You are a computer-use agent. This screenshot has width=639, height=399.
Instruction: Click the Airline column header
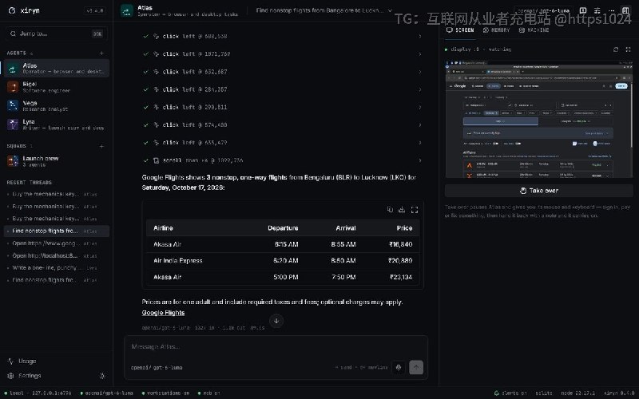pos(163,228)
